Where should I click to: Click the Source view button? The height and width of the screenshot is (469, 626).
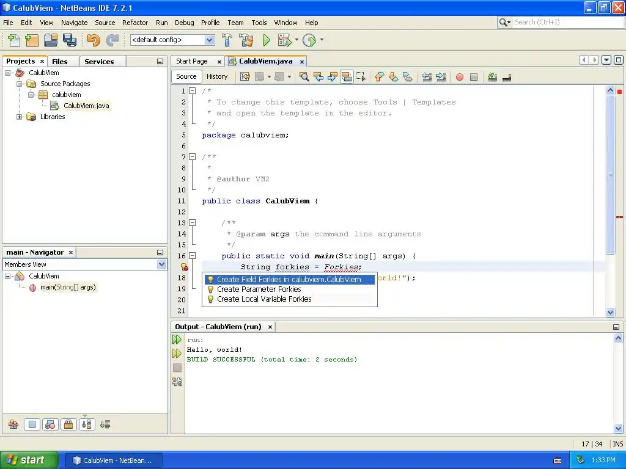point(186,76)
